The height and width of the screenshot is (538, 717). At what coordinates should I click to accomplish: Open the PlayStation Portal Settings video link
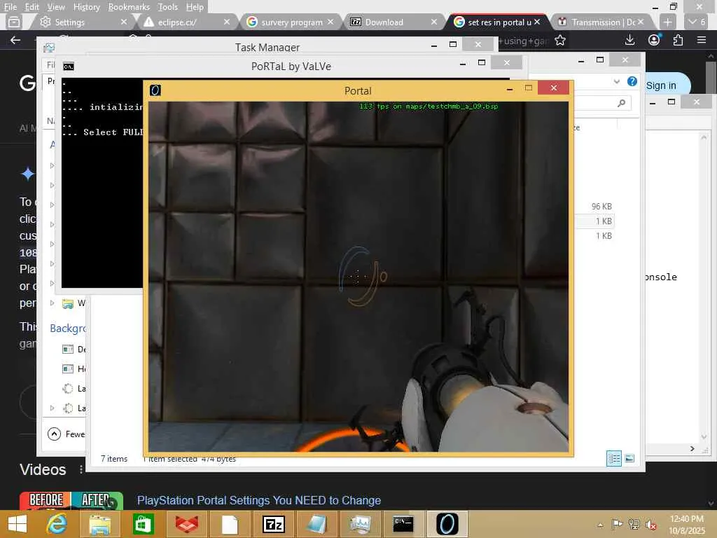259,500
